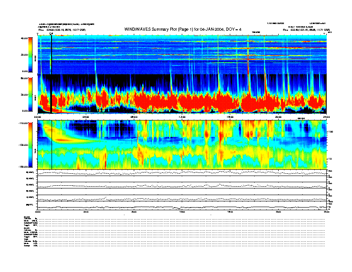Click the RAD1 color scale bar
Image resolution: width=352 pixels, height=272 pixels.
click(30, 94)
